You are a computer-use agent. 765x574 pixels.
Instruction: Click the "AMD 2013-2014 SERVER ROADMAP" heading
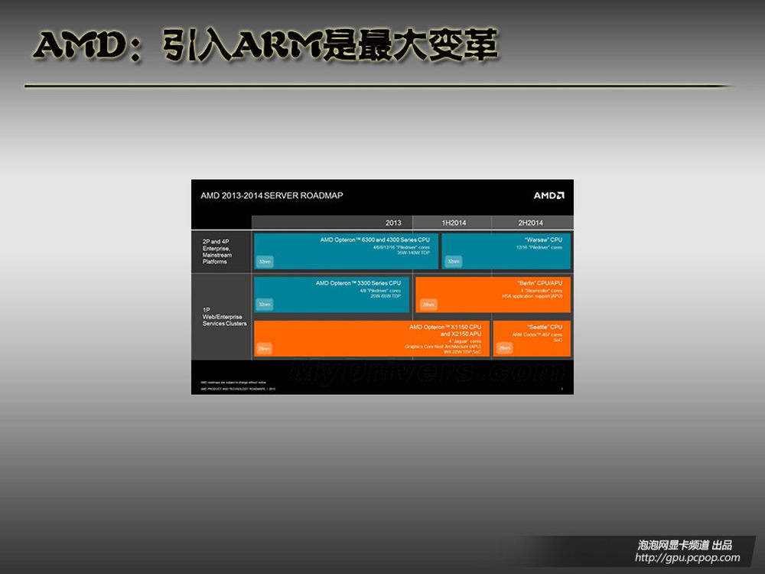point(272,196)
